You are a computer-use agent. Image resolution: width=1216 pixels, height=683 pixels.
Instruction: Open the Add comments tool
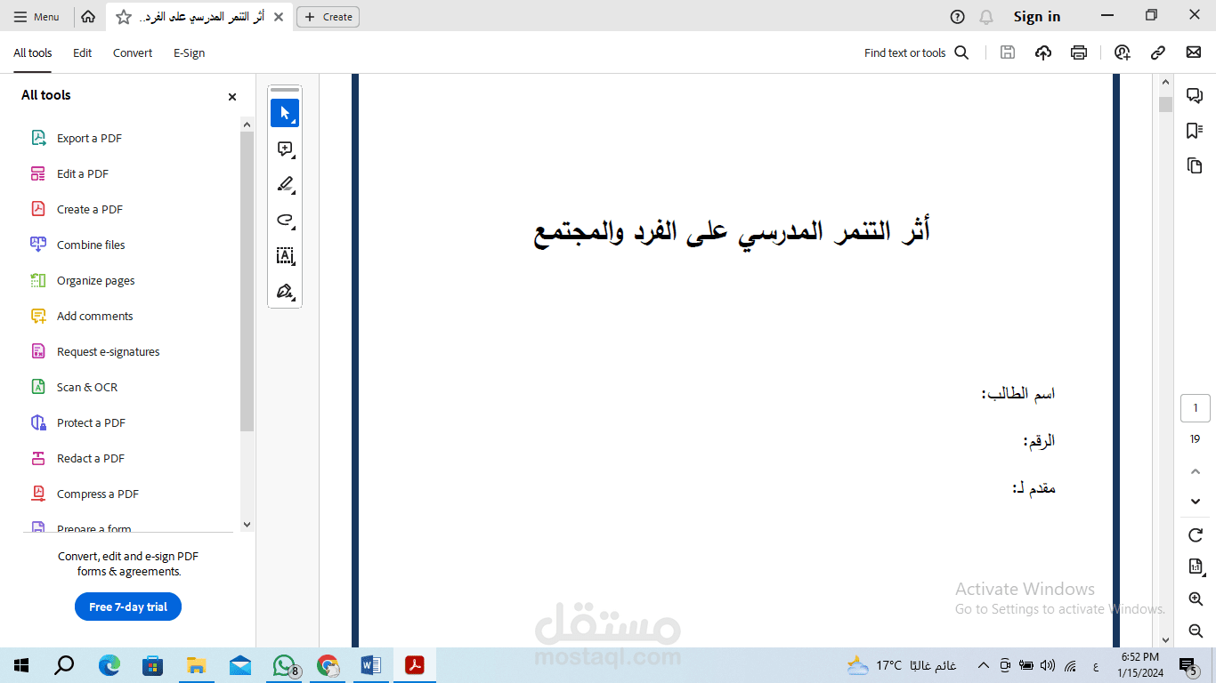point(94,316)
